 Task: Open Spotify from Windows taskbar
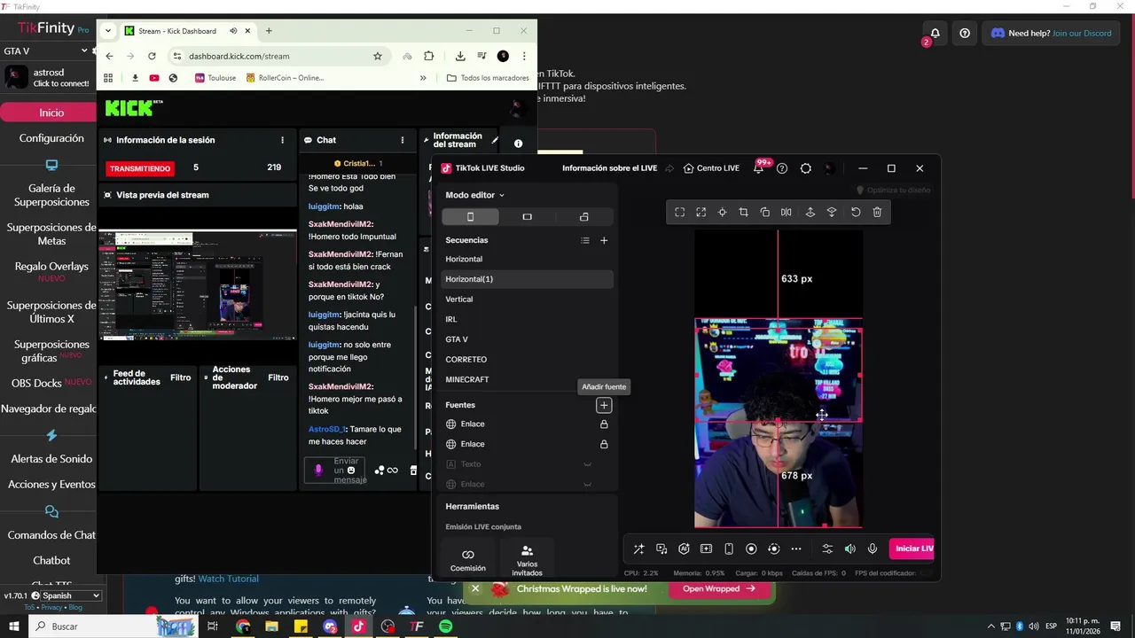(445, 626)
